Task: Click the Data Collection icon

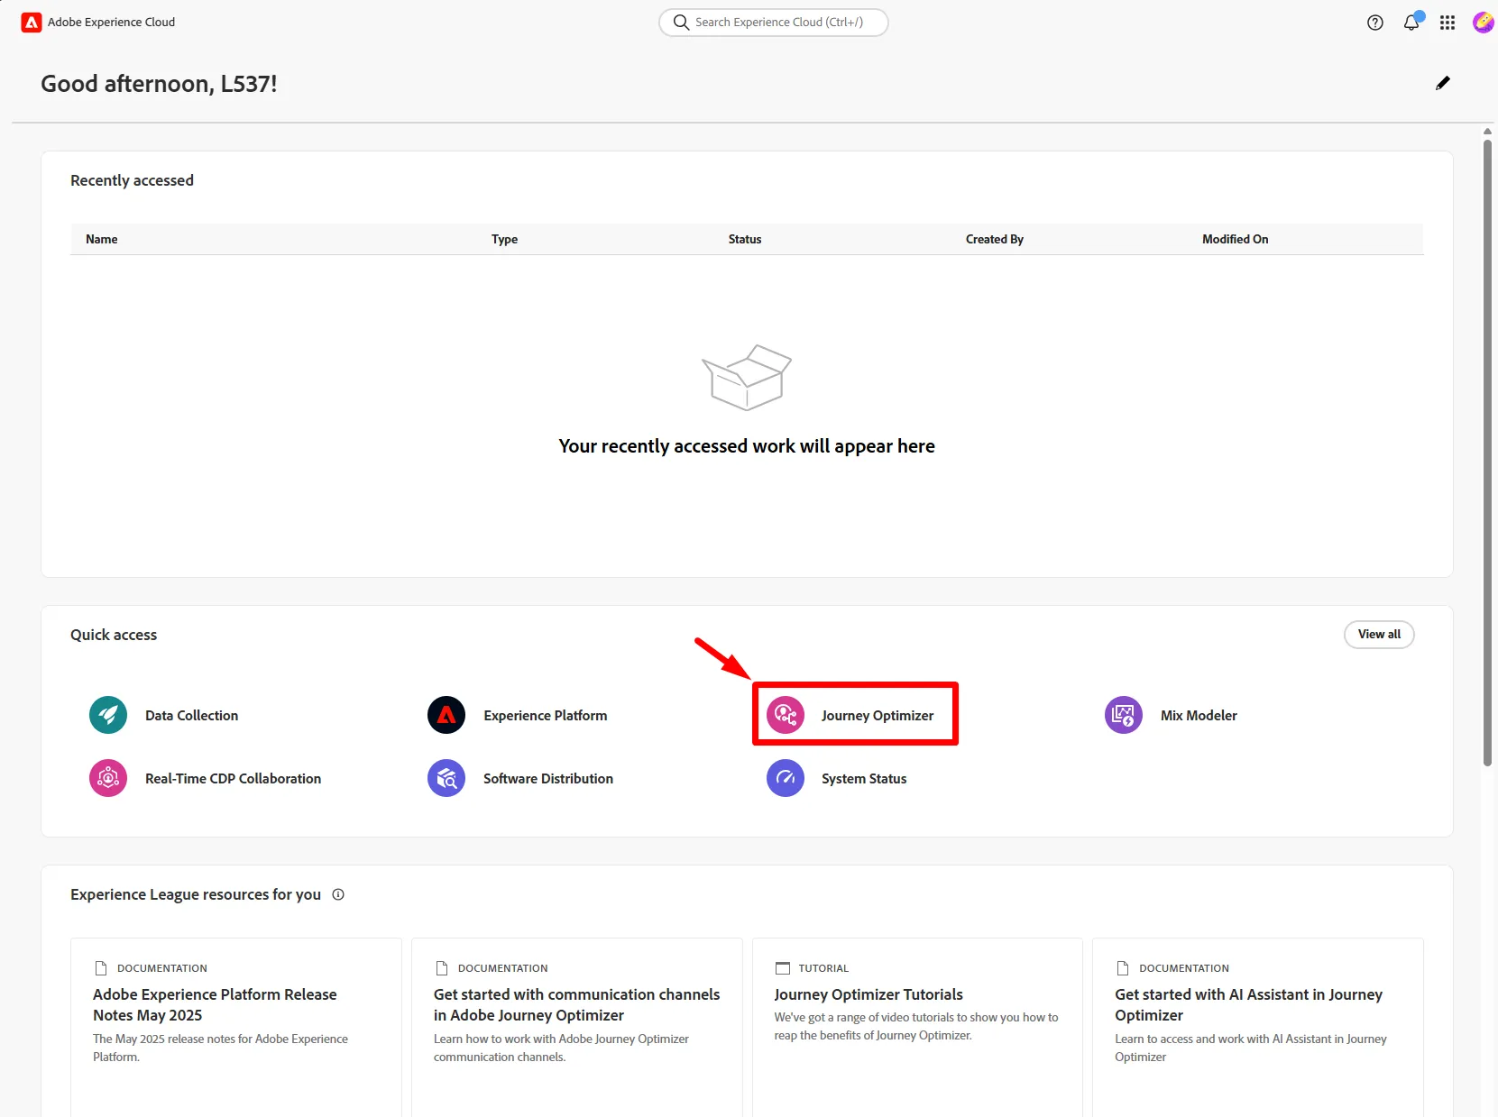Action: (108, 715)
